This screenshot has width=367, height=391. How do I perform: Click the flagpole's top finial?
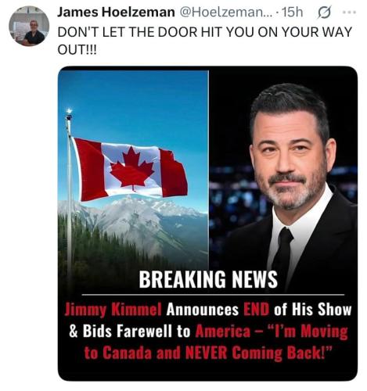69,113
